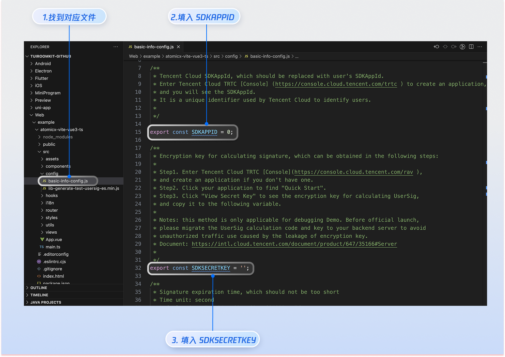Screen dimensions: 505x357
Task: Expand the Android folder
Action: click(x=43, y=64)
